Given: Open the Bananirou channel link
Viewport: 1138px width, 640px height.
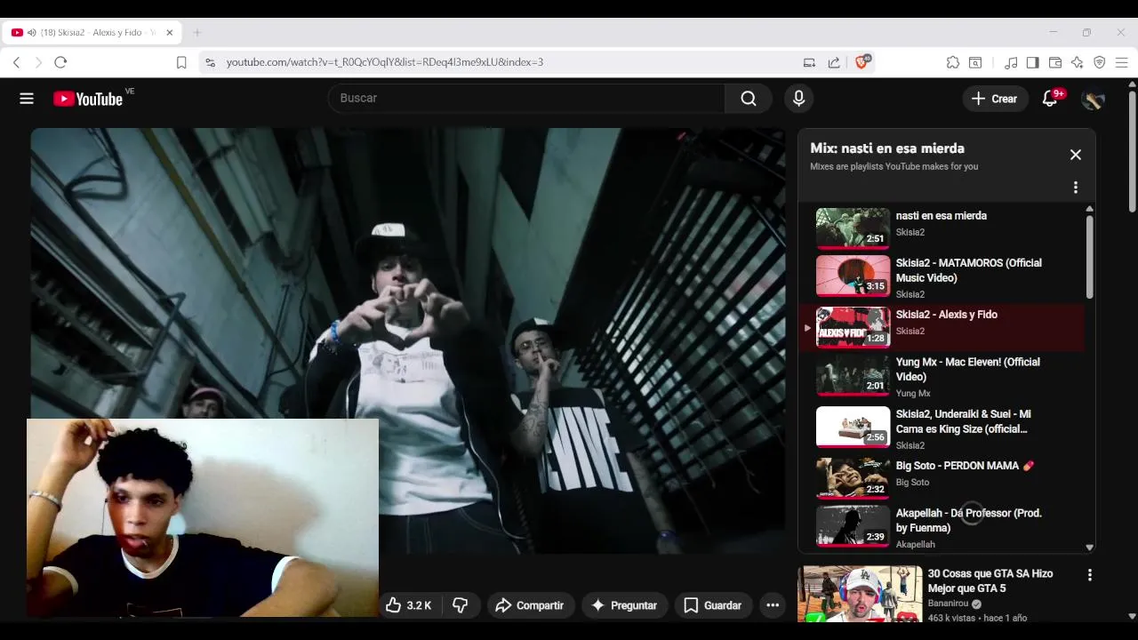Looking at the screenshot, I should click(950, 604).
